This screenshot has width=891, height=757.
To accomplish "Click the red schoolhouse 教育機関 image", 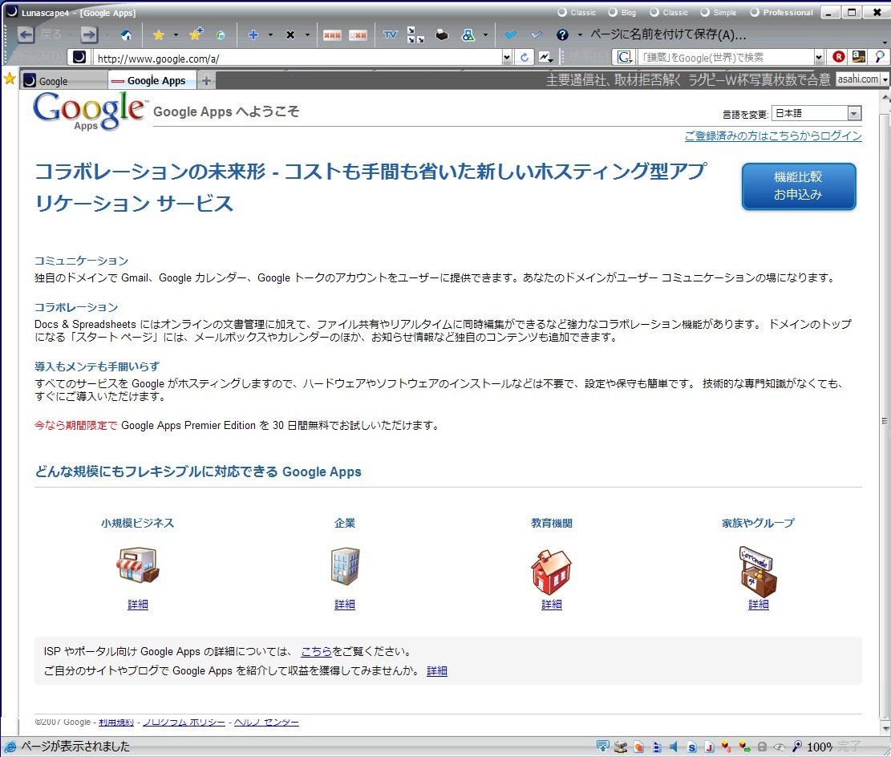I will tap(551, 571).
